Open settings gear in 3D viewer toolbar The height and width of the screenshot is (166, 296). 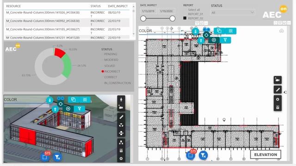[121, 159]
